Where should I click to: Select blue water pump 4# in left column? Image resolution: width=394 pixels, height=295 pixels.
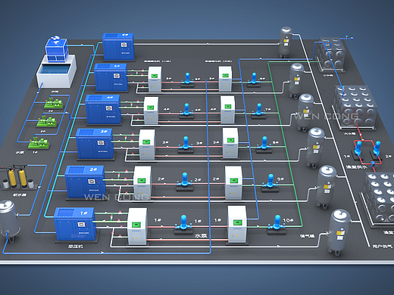[x=186, y=110]
